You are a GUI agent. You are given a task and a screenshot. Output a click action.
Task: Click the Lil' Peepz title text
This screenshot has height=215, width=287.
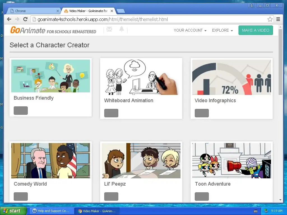pos(115,184)
